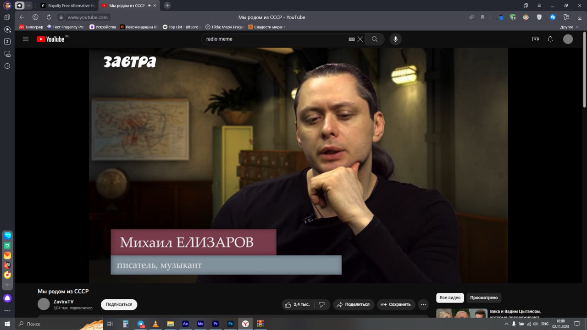Open the browser downloads panel

pyautogui.click(x=579, y=17)
